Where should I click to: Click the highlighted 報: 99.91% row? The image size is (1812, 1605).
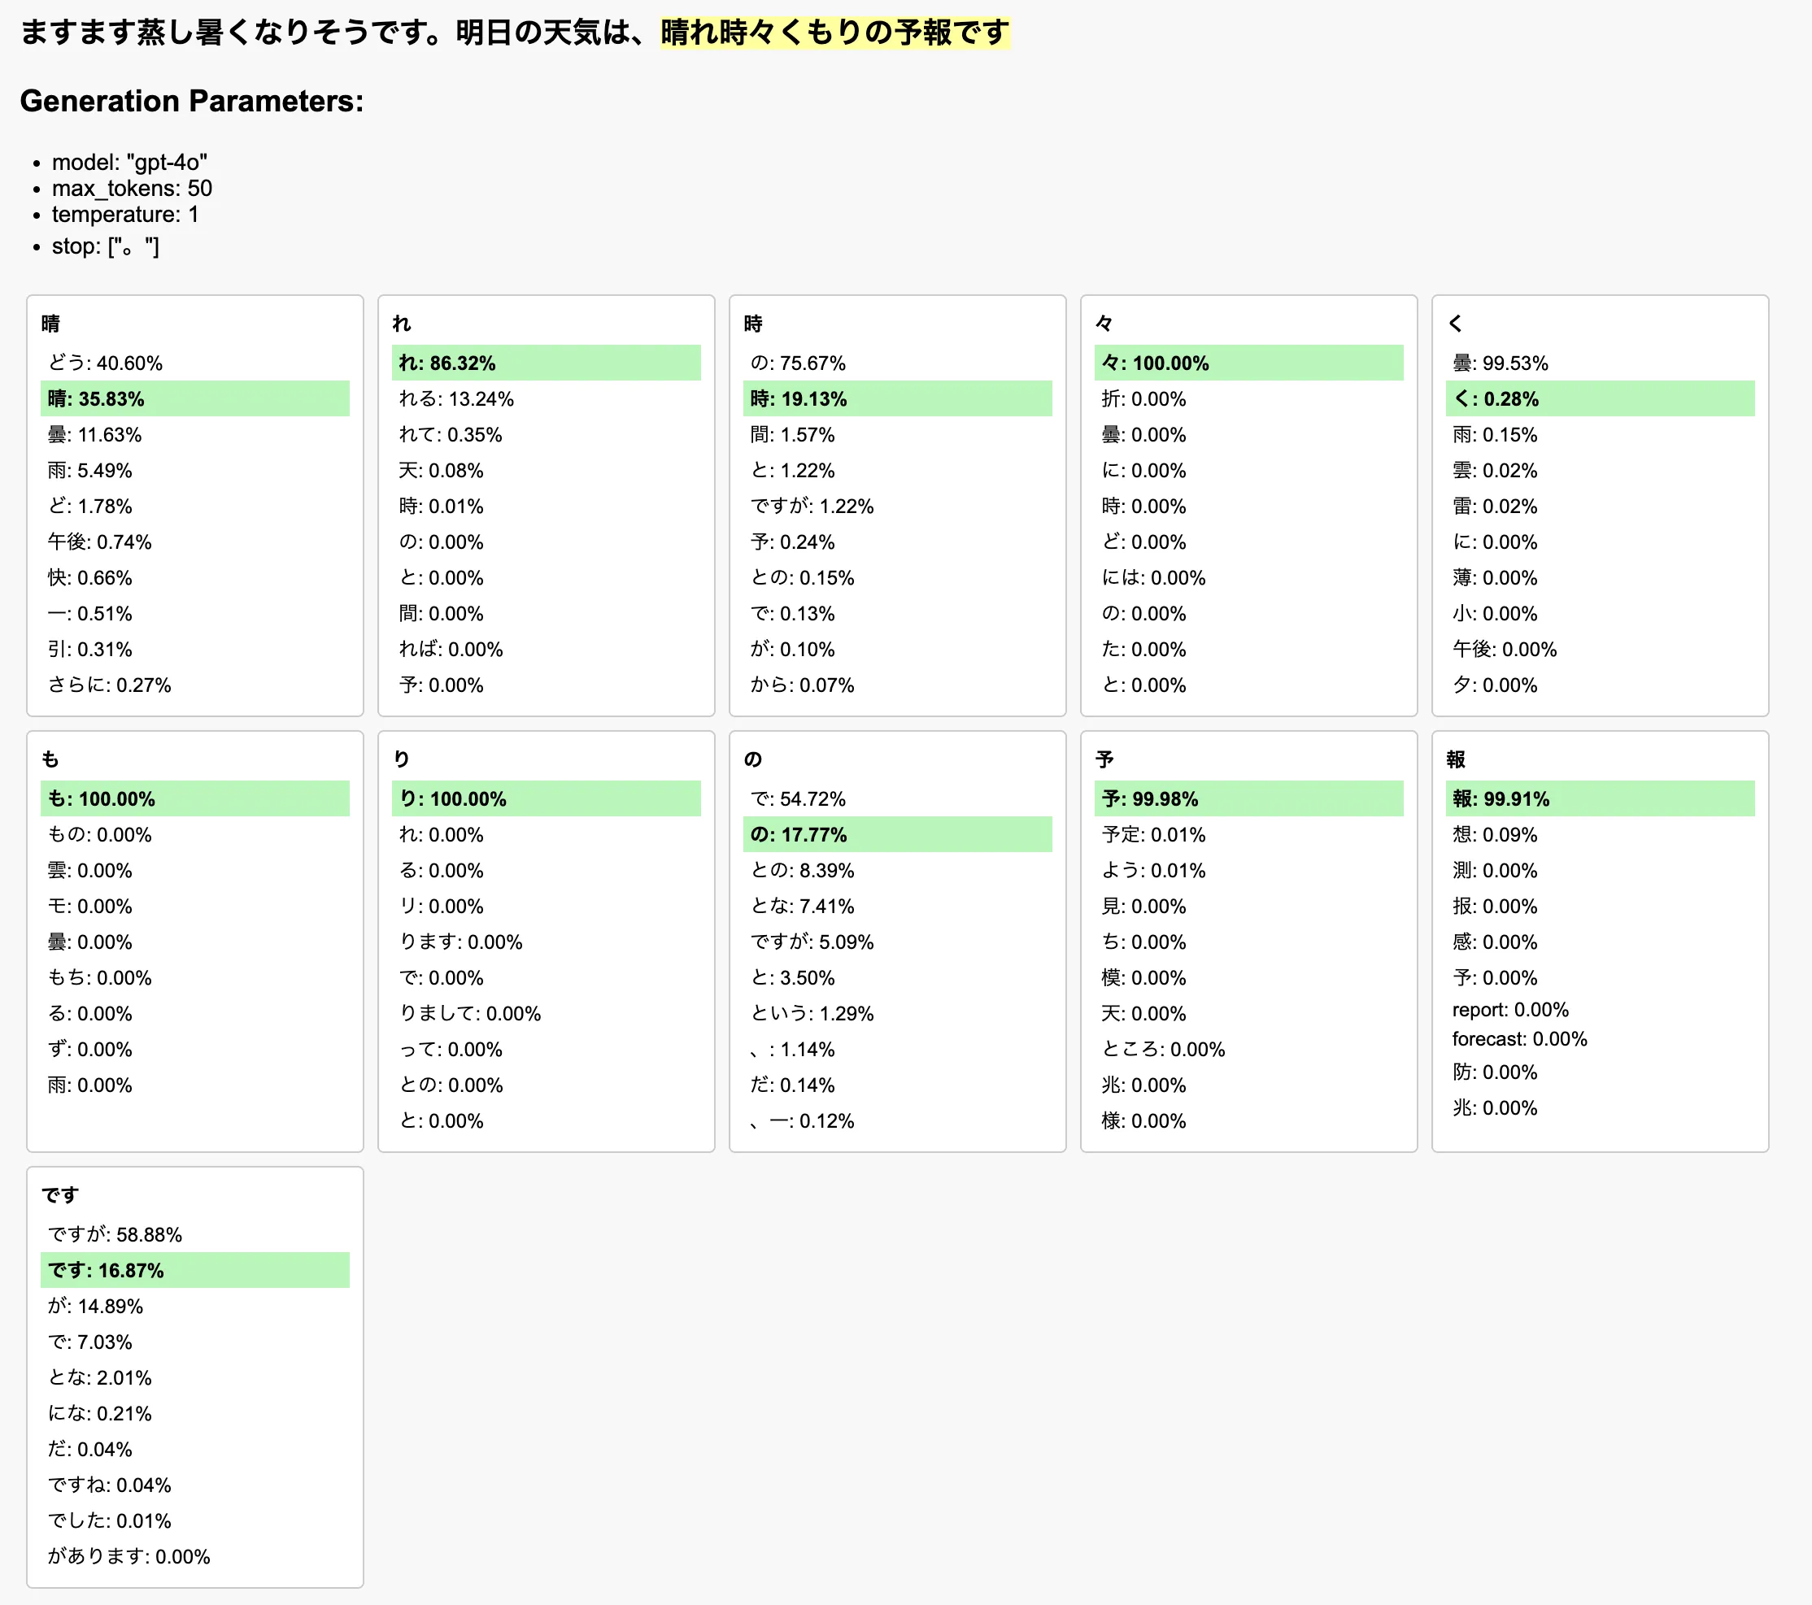[1600, 798]
